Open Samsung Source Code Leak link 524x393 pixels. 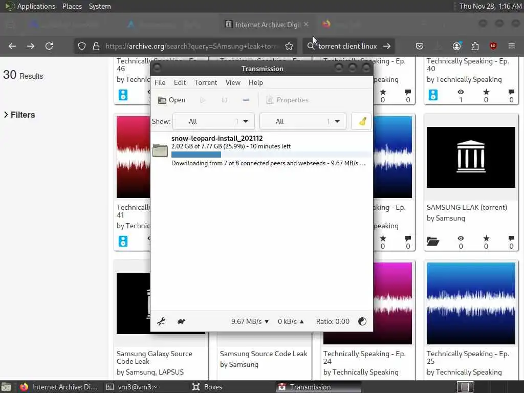click(264, 354)
